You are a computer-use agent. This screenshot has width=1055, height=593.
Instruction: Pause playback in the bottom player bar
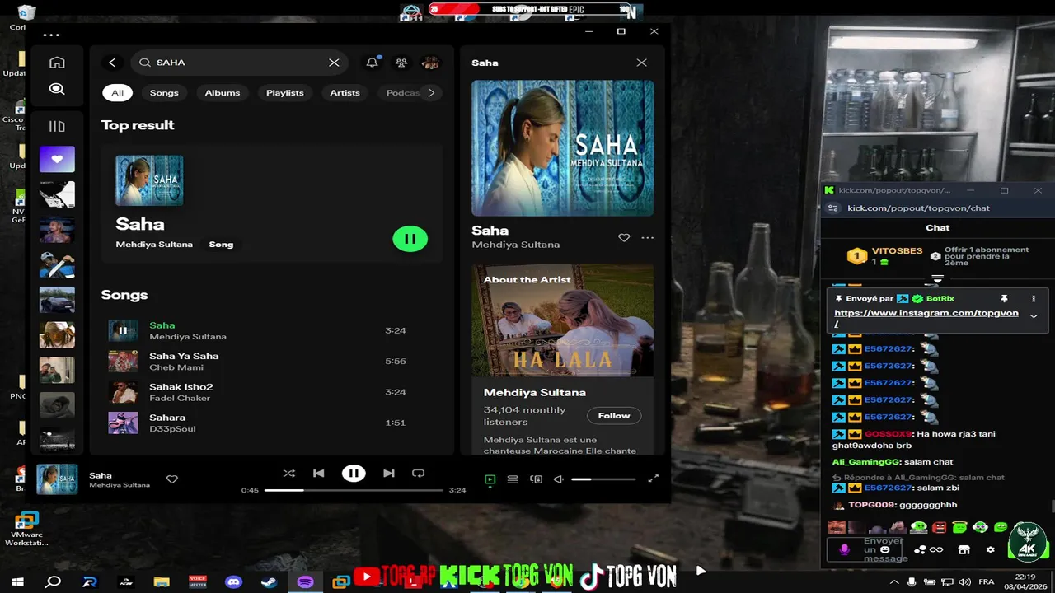(x=354, y=474)
